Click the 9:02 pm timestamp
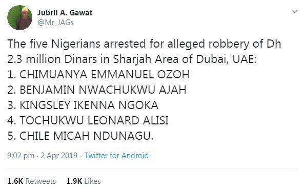Viewport: 303px width, 193px height. [21, 156]
